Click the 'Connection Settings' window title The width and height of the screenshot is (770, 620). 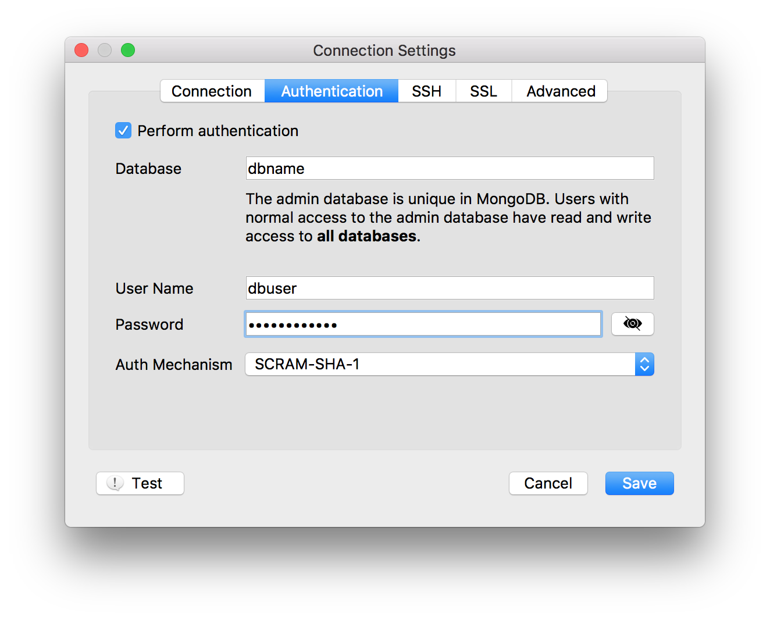click(384, 51)
